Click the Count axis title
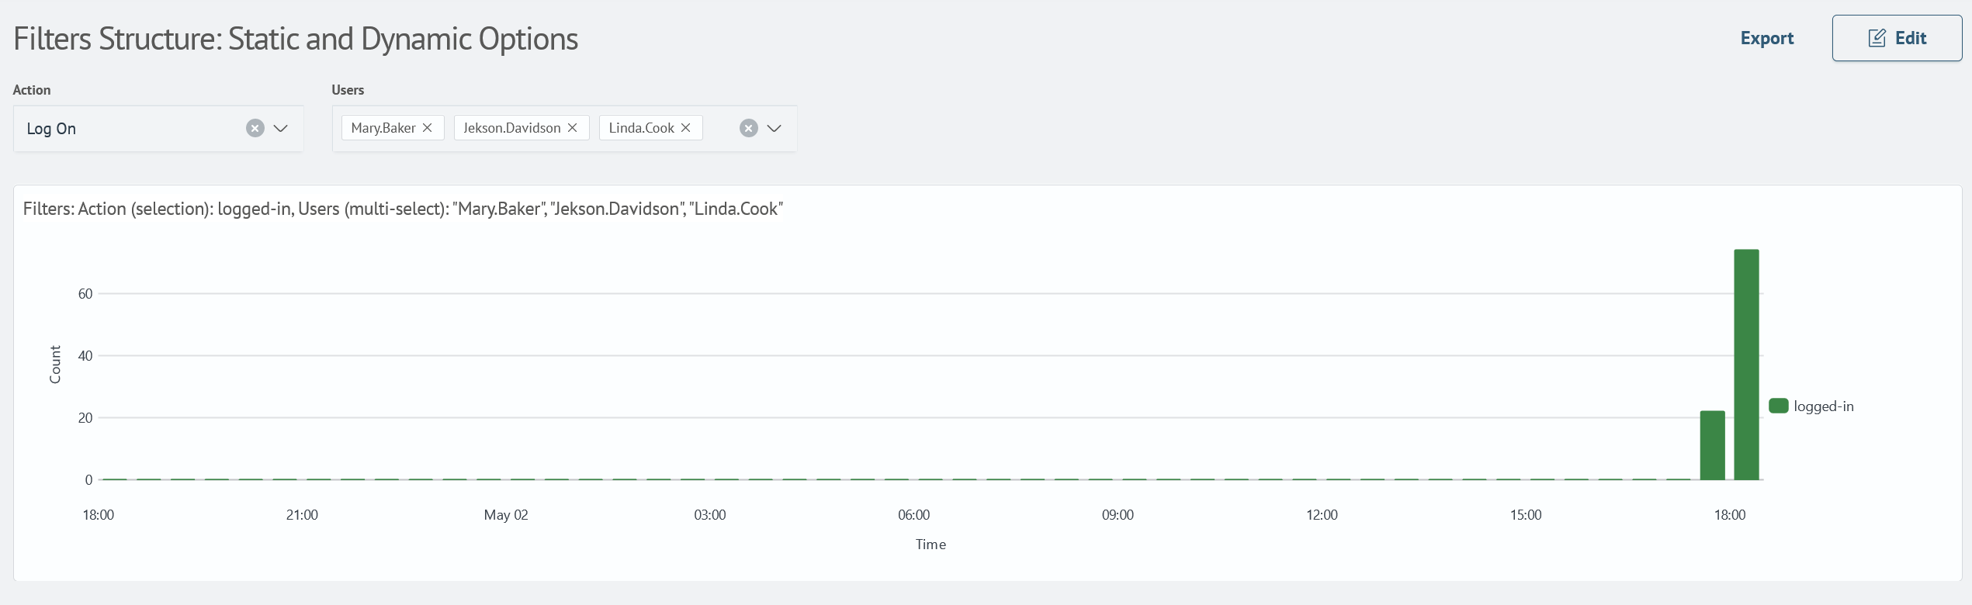This screenshot has width=1972, height=605. pyautogui.click(x=55, y=365)
